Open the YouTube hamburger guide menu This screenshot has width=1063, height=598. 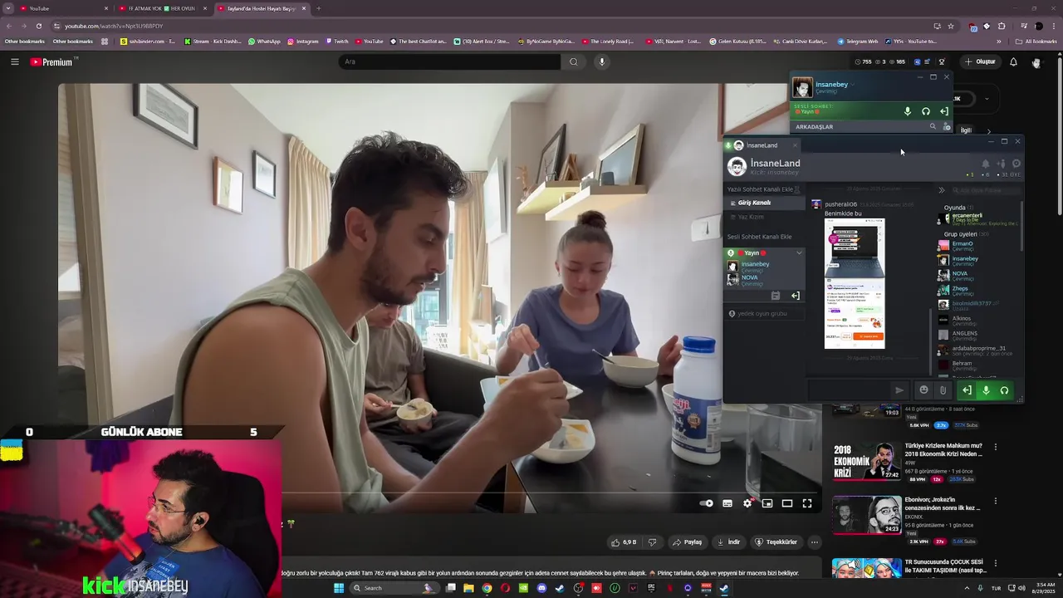(x=14, y=61)
